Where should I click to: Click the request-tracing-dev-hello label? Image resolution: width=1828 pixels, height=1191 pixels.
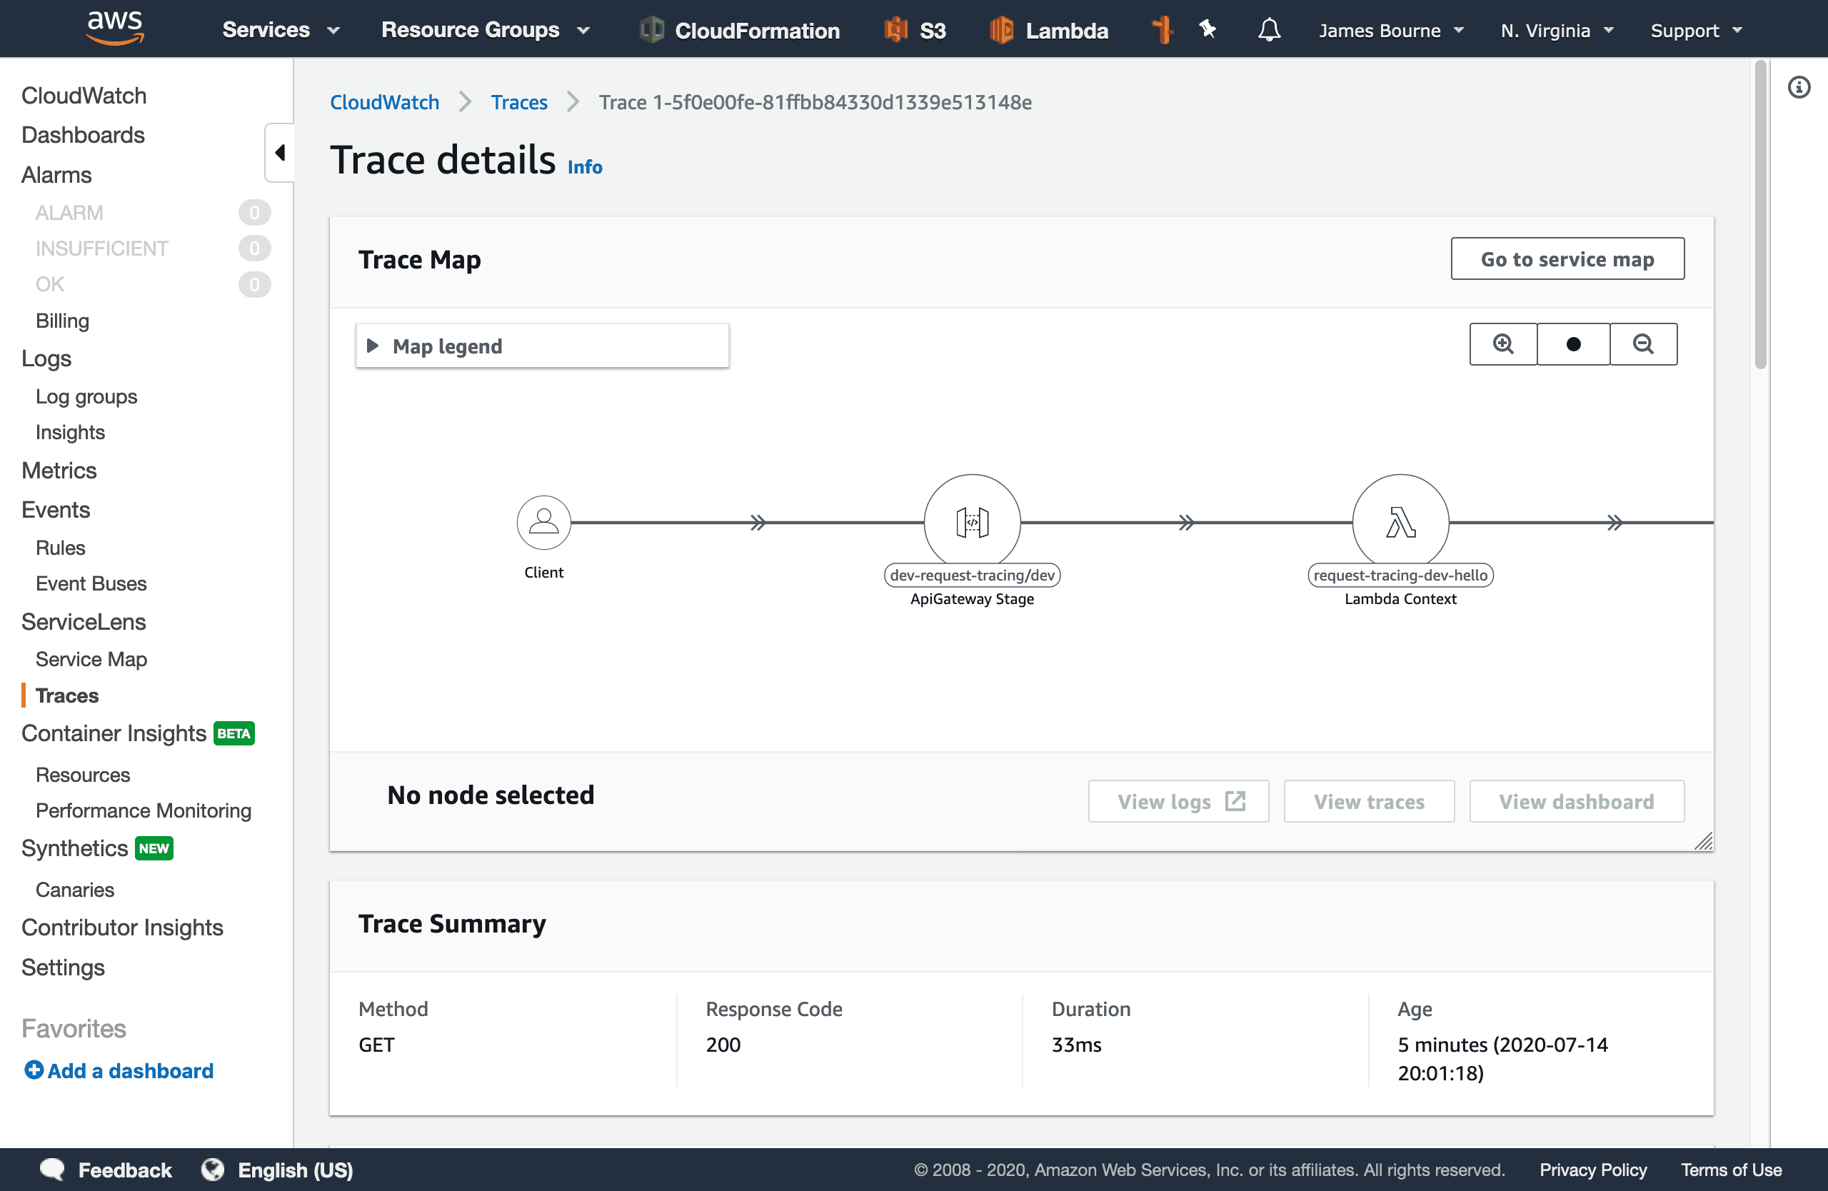(x=1400, y=574)
